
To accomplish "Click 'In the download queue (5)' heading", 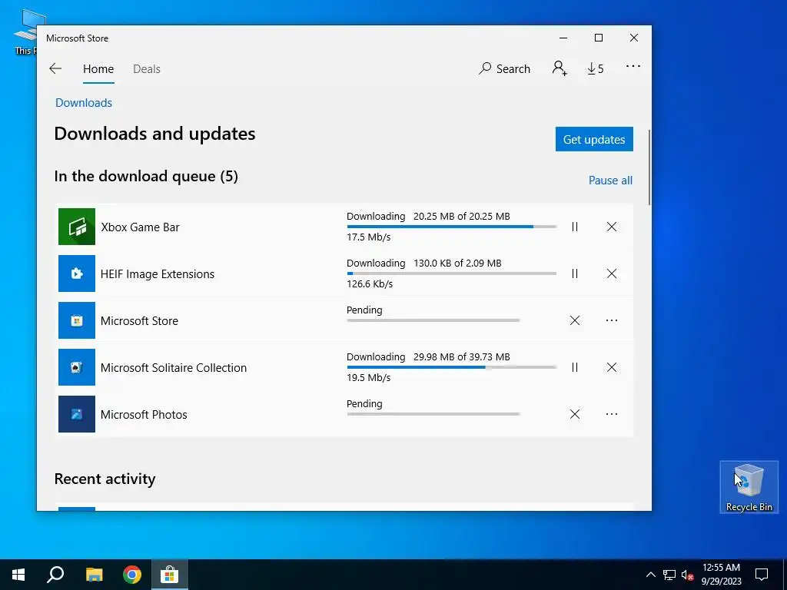I will click(146, 176).
